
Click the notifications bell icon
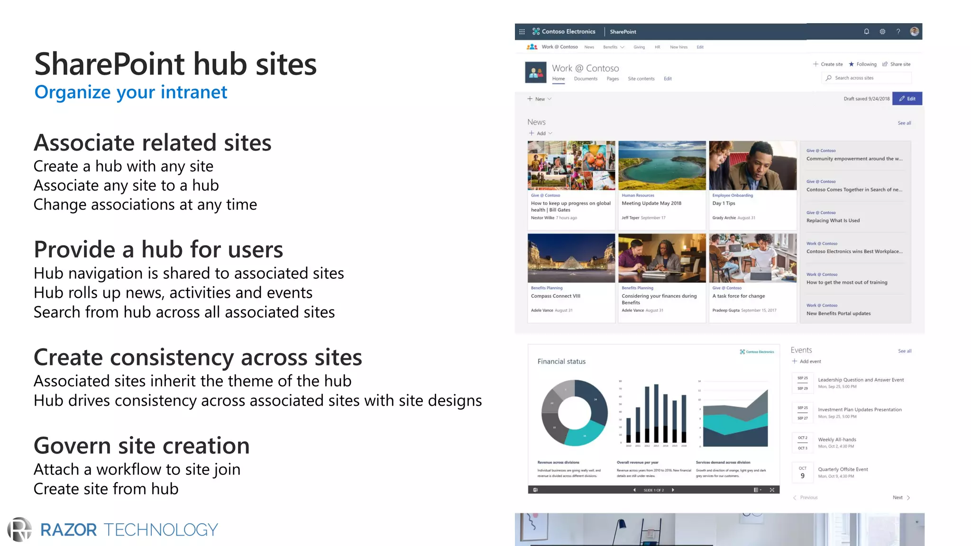pyautogui.click(x=866, y=32)
